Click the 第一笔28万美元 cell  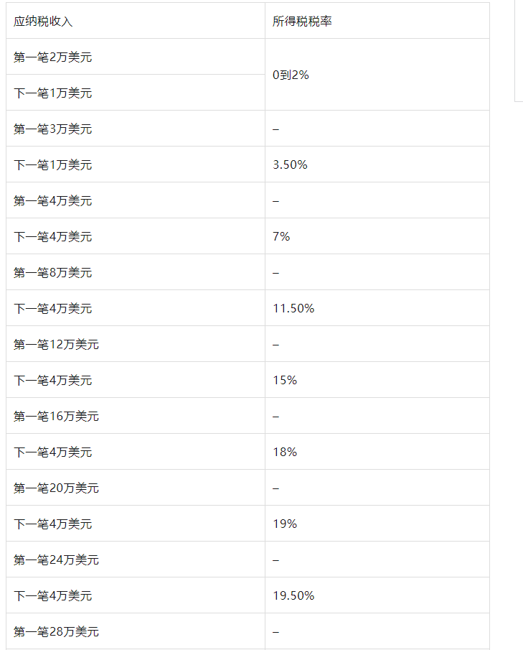(x=136, y=631)
